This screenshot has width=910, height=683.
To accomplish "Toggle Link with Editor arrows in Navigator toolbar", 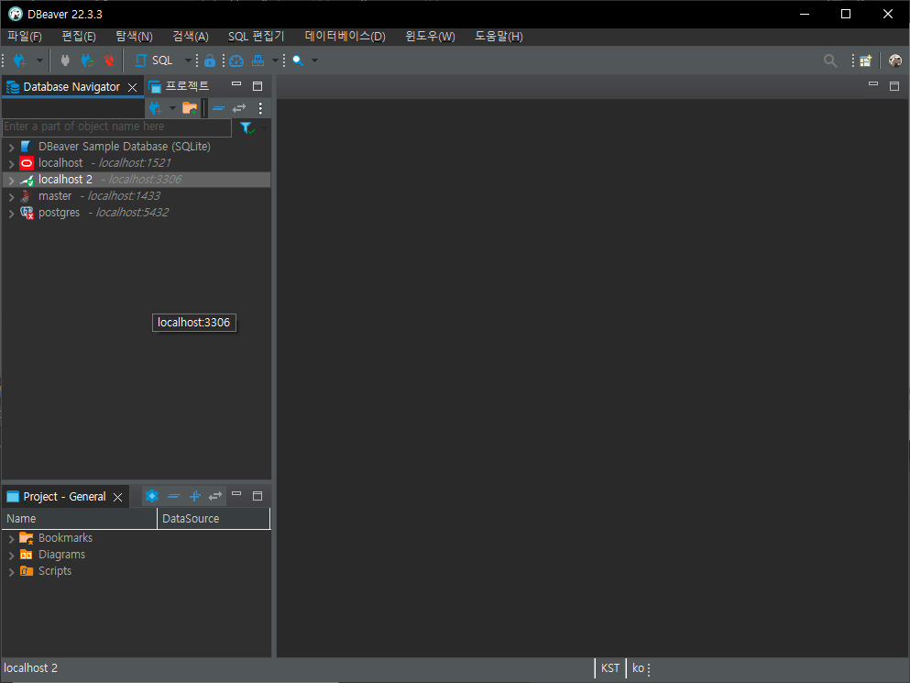I will click(x=239, y=108).
